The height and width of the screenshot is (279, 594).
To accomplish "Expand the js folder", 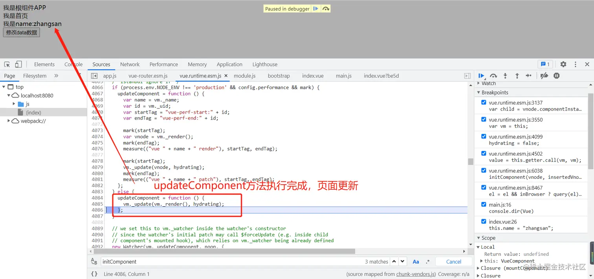I will point(14,104).
